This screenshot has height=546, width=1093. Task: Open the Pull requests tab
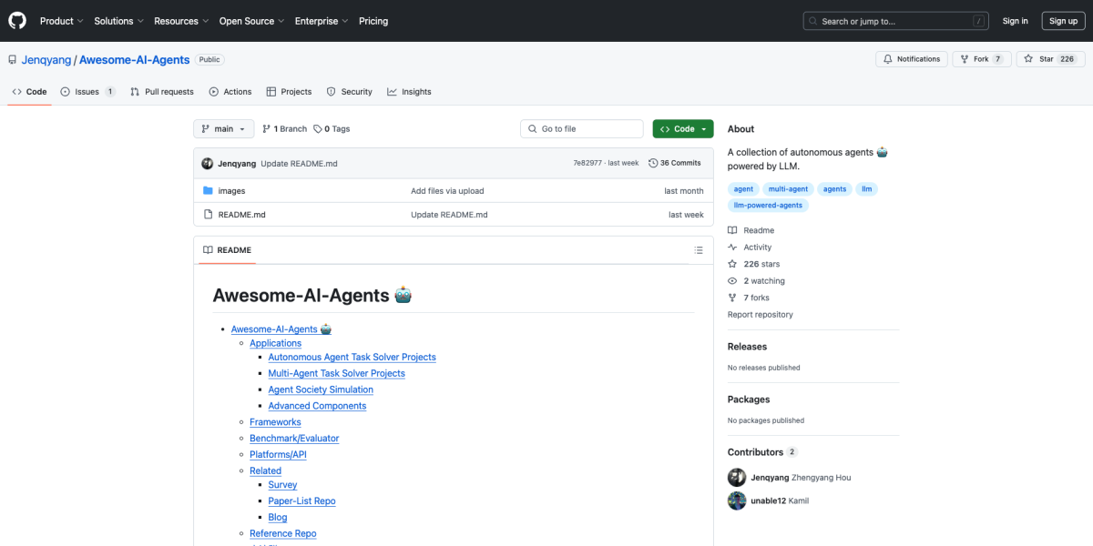click(x=162, y=92)
